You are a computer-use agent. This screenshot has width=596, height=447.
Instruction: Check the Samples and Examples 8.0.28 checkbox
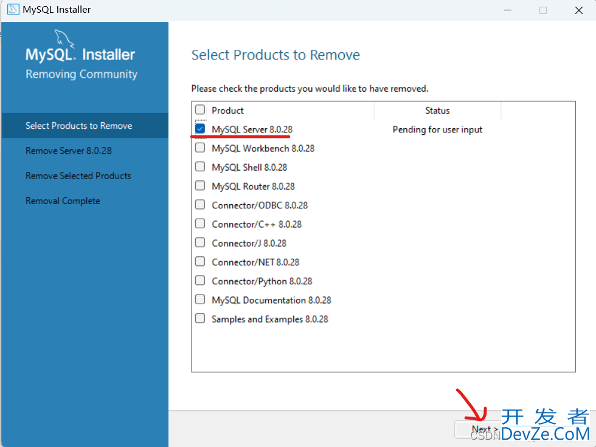[200, 318]
